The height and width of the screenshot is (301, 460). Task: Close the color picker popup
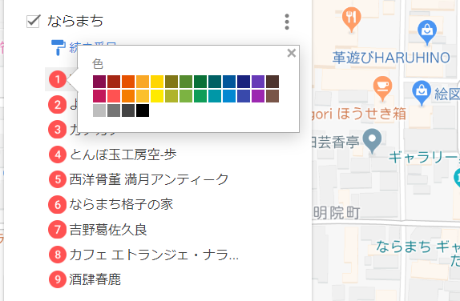pos(292,53)
